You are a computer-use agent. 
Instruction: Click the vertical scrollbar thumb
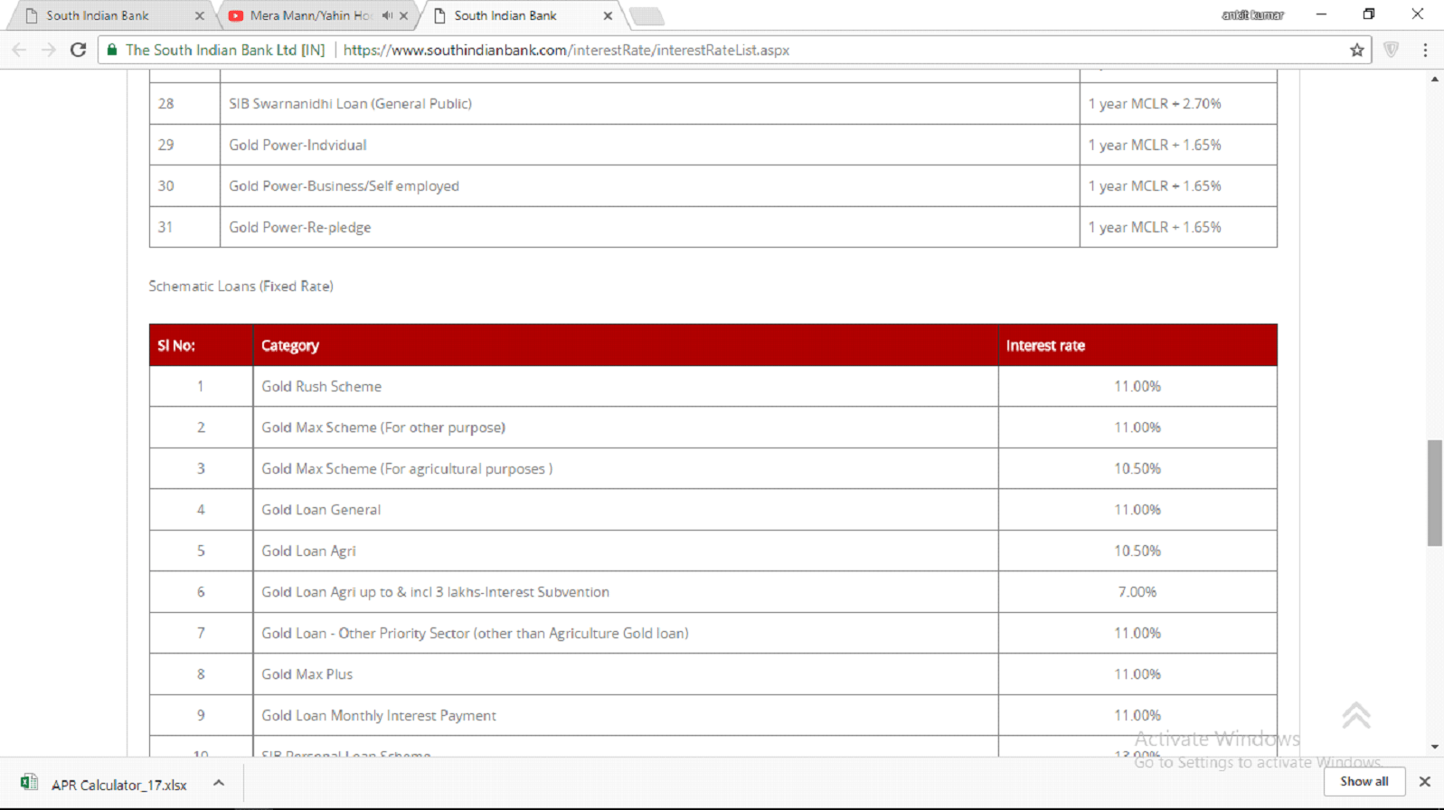pyautogui.click(x=1435, y=493)
